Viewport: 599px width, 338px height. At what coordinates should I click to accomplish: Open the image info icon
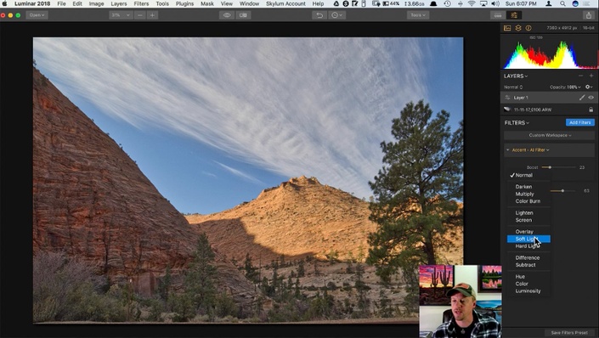pos(528,28)
